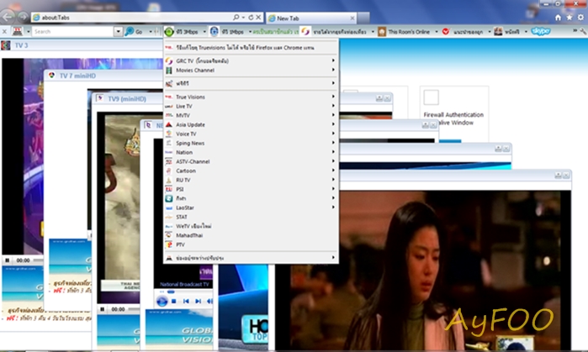588x352 pixels.
Task: Click the TV9 (miniHD) window title
Action: coord(127,99)
